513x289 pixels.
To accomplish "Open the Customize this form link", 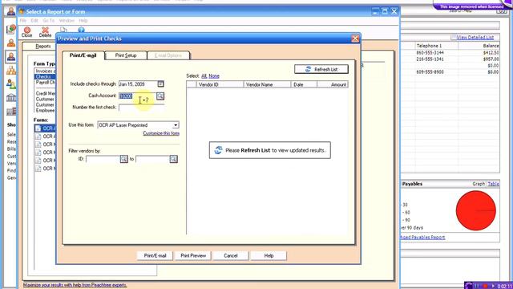I will (x=161, y=133).
